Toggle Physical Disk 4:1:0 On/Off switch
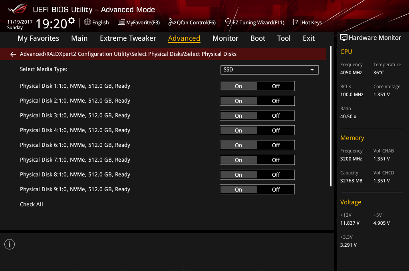The height and width of the screenshot is (271, 409). [x=257, y=130]
